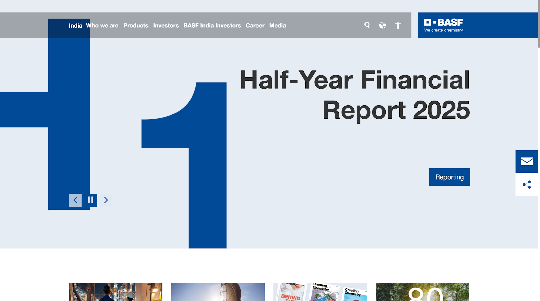The width and height of the screenshot is (540, 301).
Task: Open the Who we are menu
Action: (x=102, y=26)
